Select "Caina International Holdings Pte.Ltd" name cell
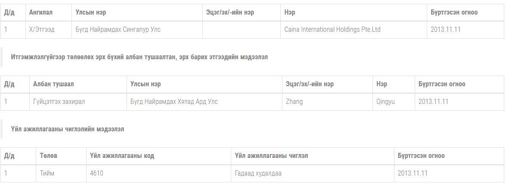This screenshot has width=506, height=185. (332, 30)
